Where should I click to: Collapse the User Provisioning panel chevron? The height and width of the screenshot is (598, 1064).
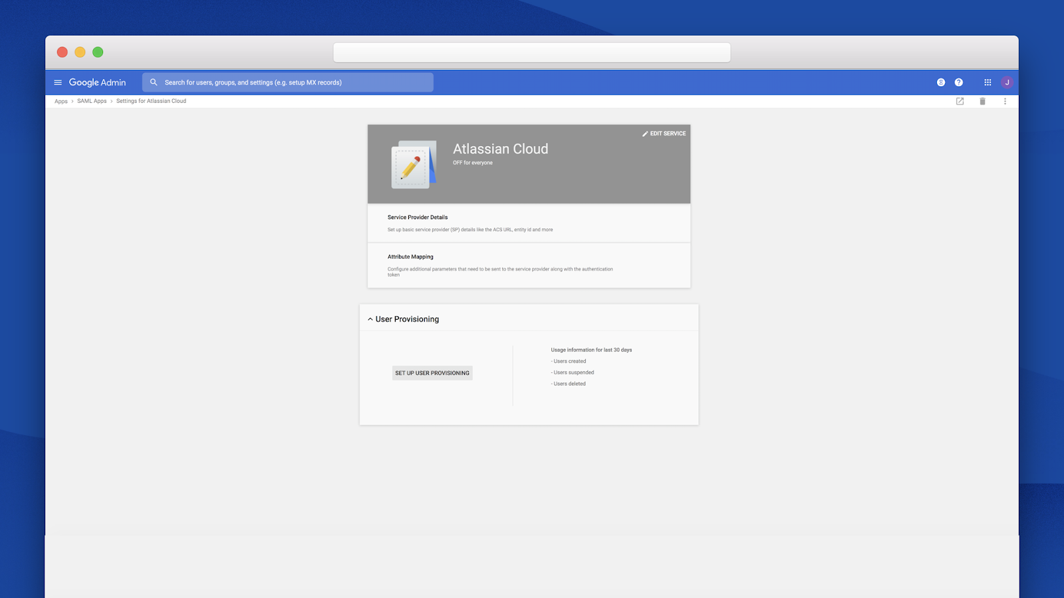(x=370, y=320)
